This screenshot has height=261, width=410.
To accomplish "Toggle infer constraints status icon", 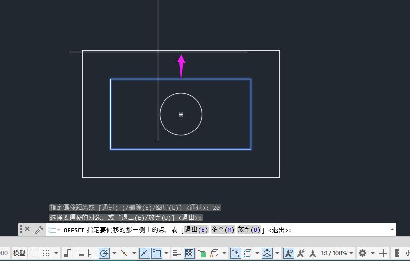I will click(x=67, y=253).
